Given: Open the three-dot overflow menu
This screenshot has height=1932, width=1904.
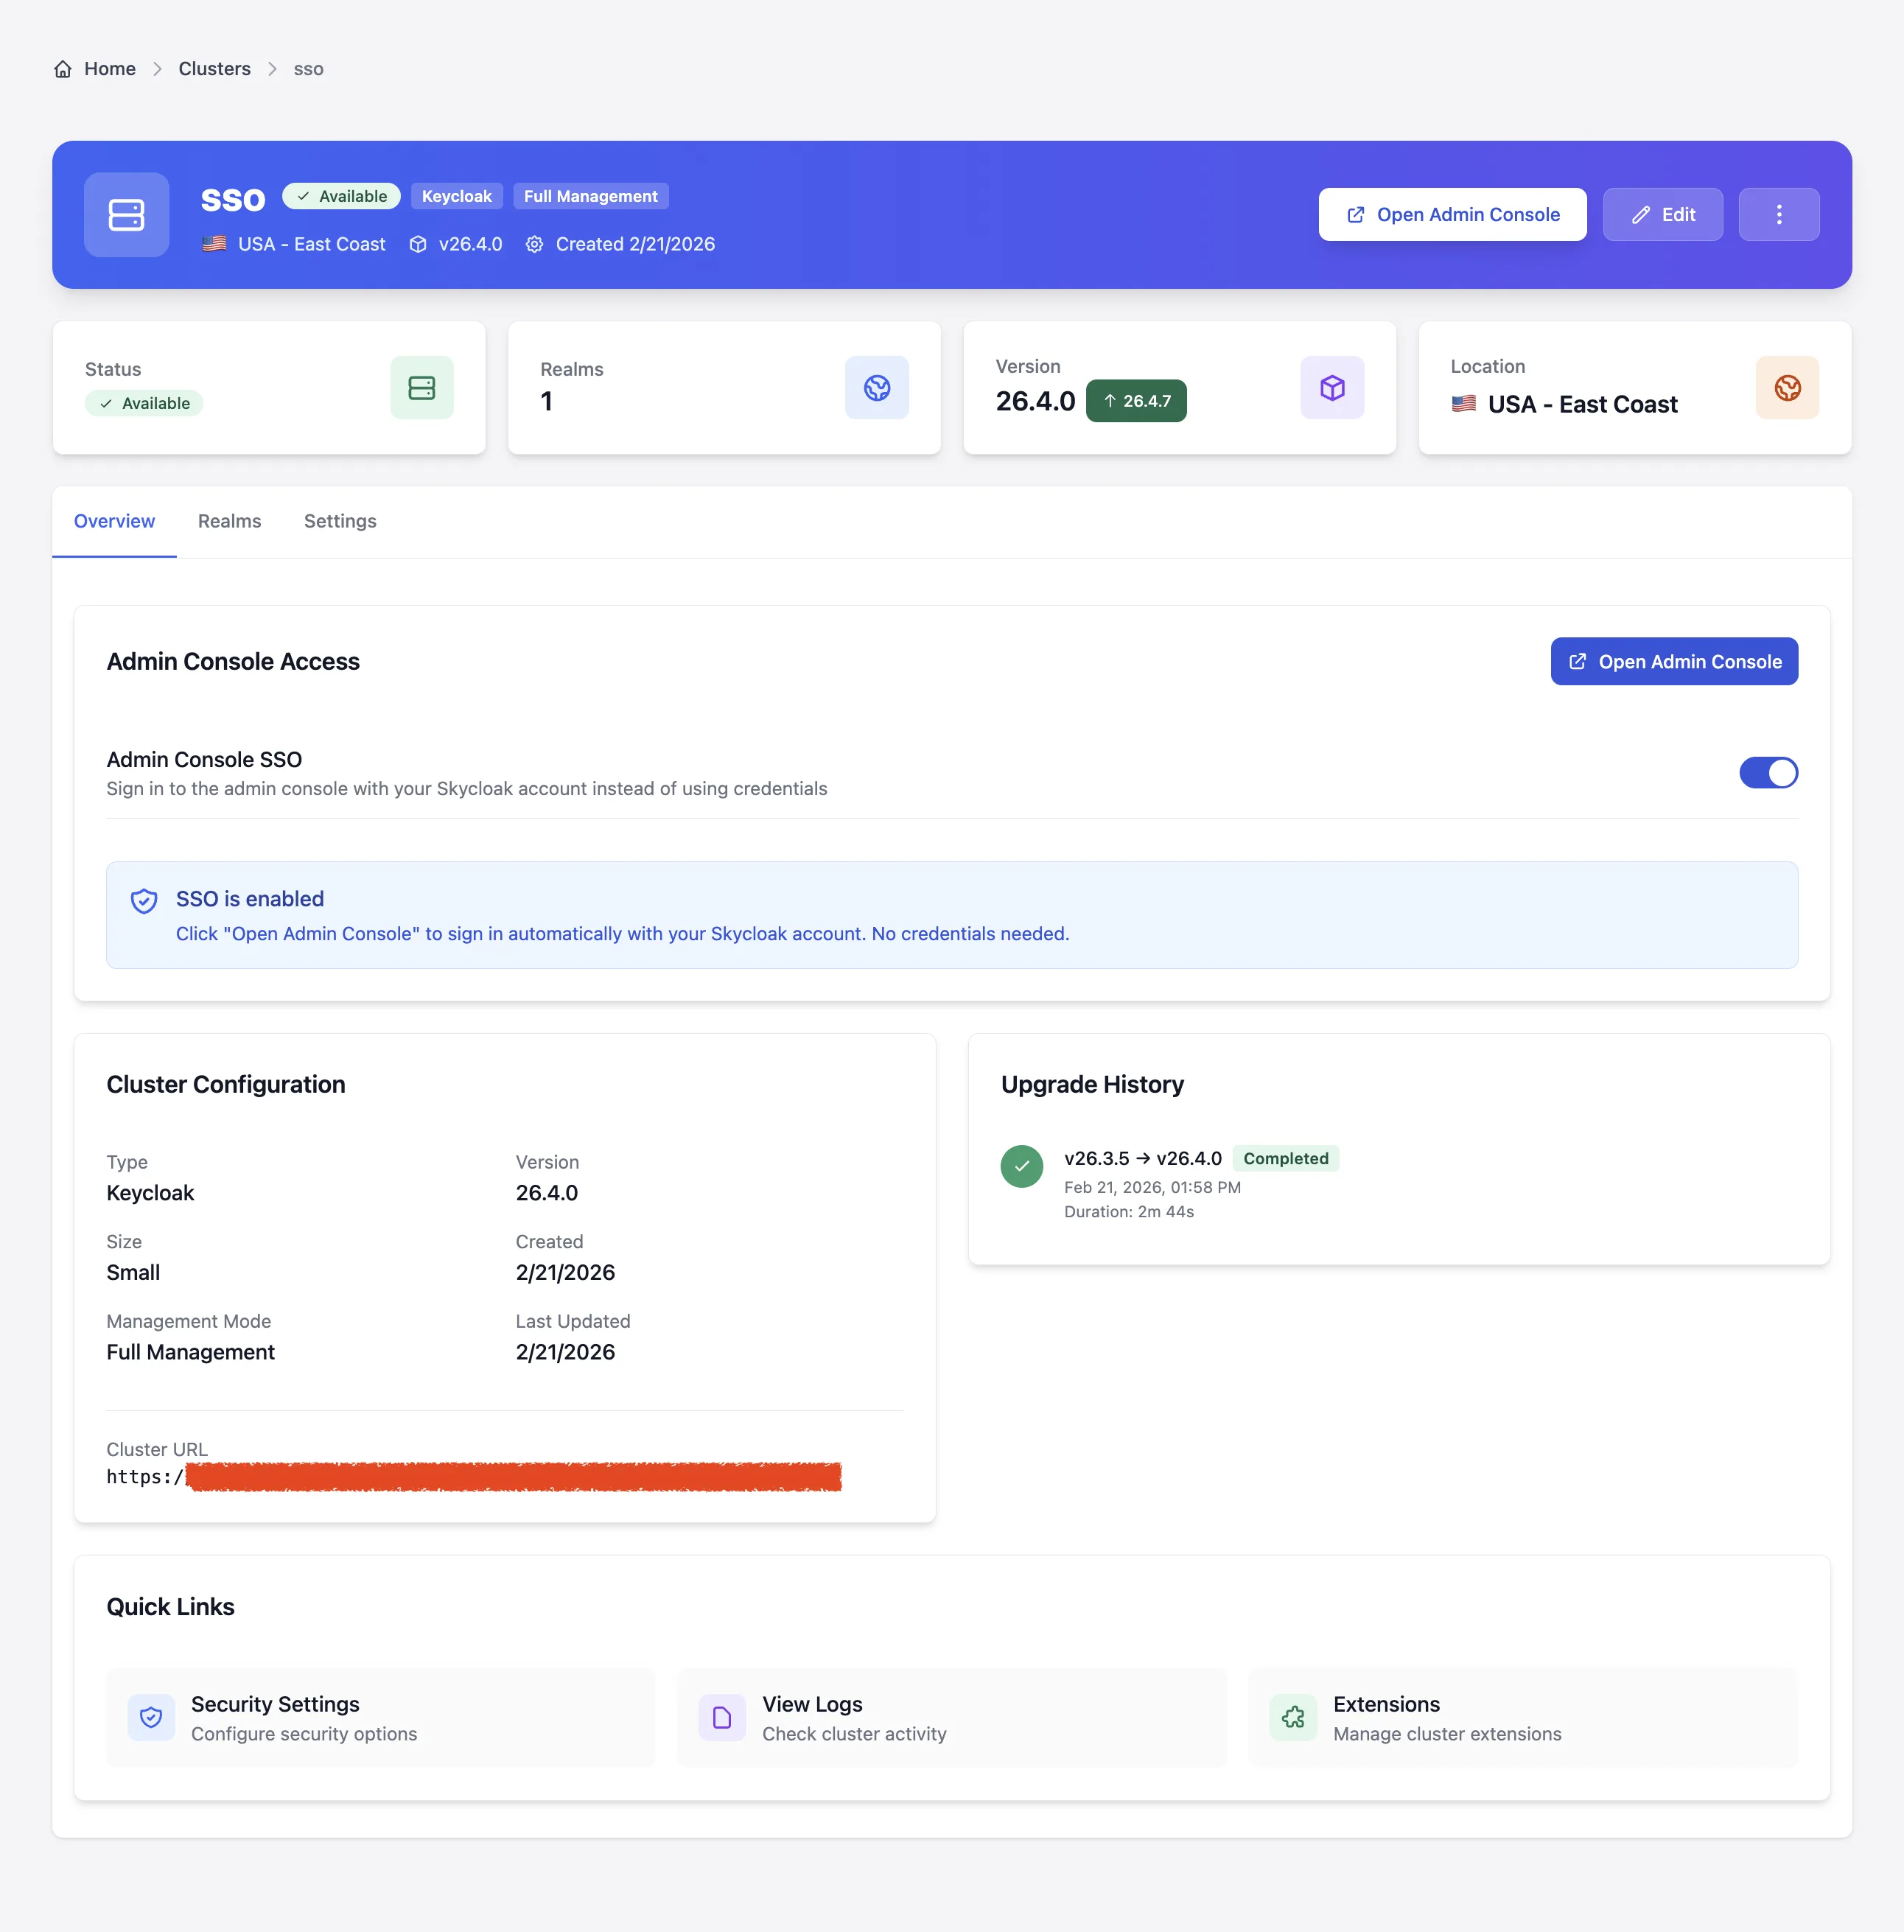Looking at the screenshot, I should [1779, 214].
